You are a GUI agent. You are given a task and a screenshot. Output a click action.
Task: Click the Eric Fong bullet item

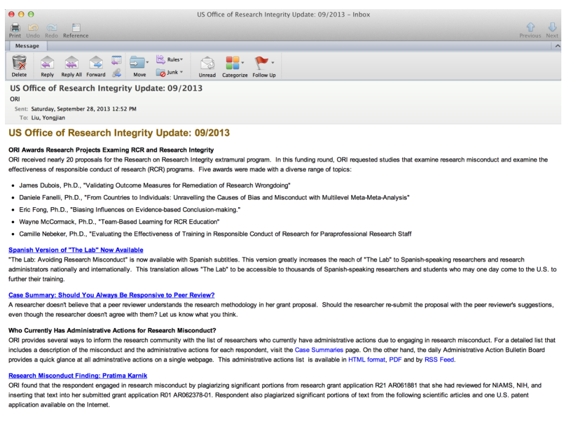130,210
